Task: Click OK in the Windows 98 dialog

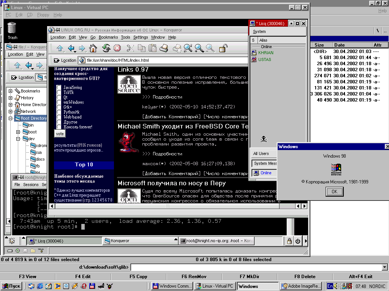Action: coord(334,191)
